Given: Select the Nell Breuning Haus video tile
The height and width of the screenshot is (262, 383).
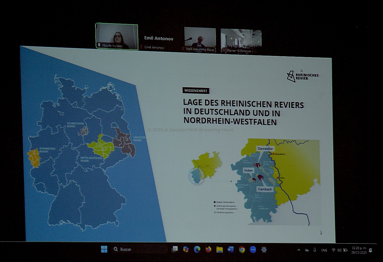Looking at the screenshot, I should point(200,40).
